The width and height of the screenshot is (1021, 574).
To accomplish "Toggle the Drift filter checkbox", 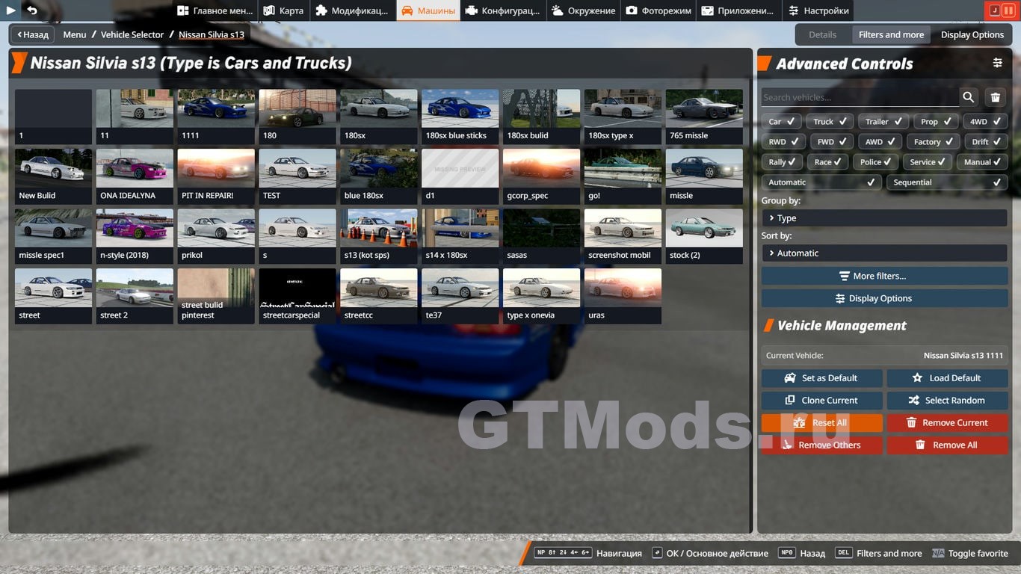I will tap(986, 141).
